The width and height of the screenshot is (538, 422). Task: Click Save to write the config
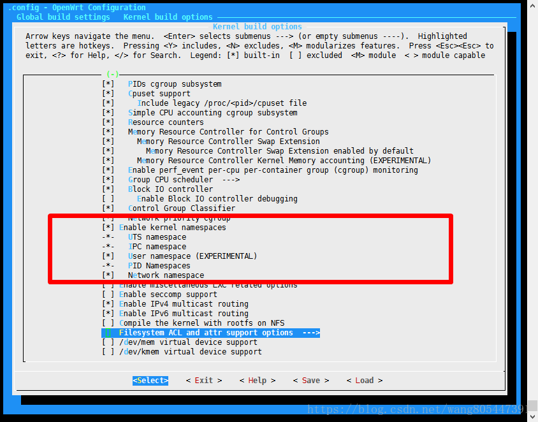[x=311, y=381]
